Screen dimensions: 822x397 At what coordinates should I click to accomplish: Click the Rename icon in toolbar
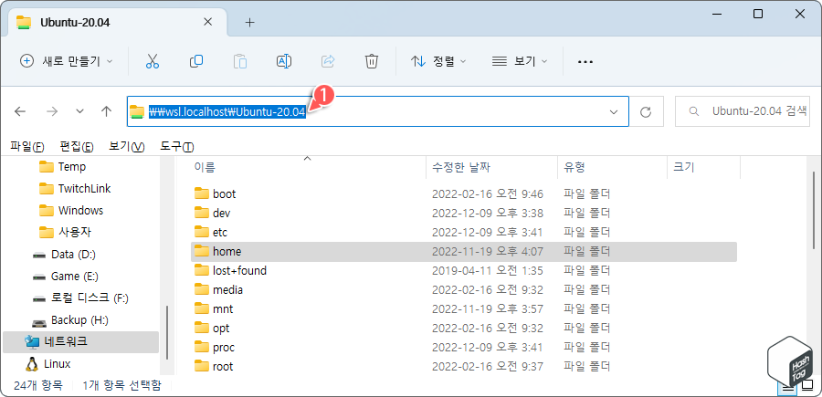(x=284, y=61)
